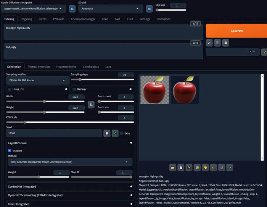
Task: Open the PNG Info tab
Action: coord(59,19)
